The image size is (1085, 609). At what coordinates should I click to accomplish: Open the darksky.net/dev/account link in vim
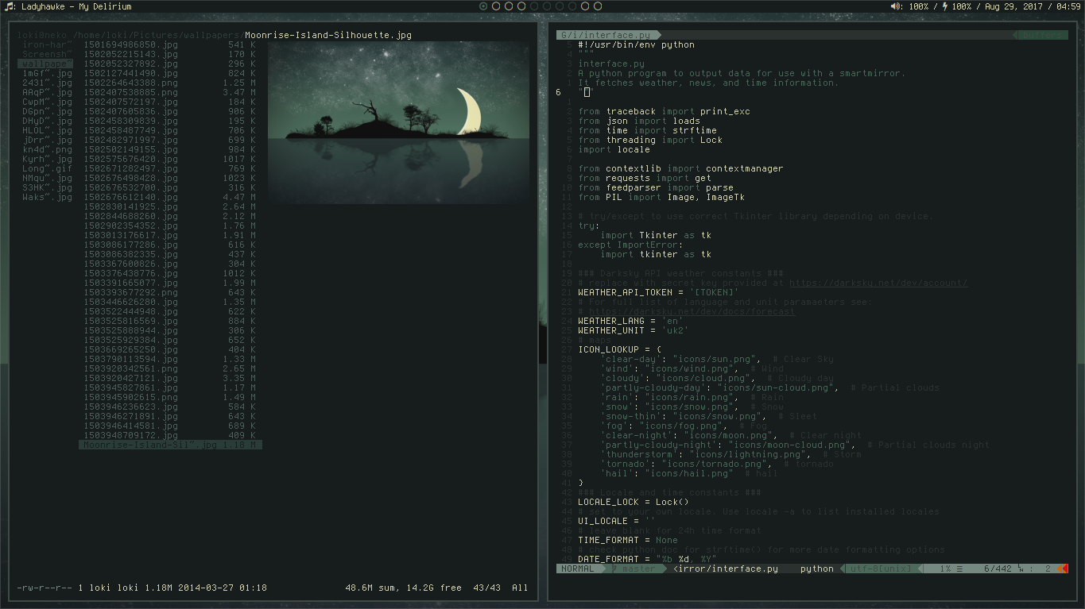pyautogui.click(x=878, y=283)
